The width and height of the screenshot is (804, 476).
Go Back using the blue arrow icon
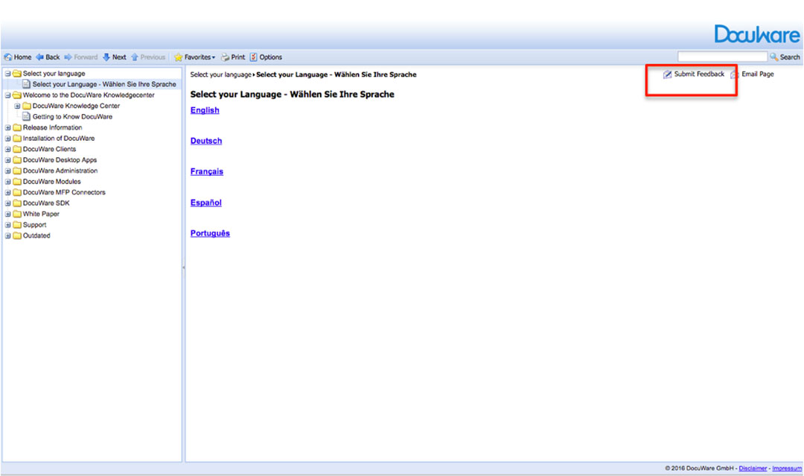[39, 57]
